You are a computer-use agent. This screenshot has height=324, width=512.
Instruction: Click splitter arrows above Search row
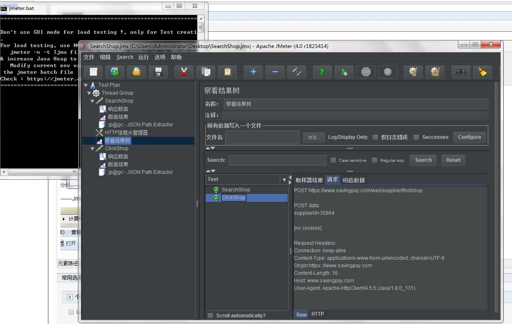(x=211, y=148)
